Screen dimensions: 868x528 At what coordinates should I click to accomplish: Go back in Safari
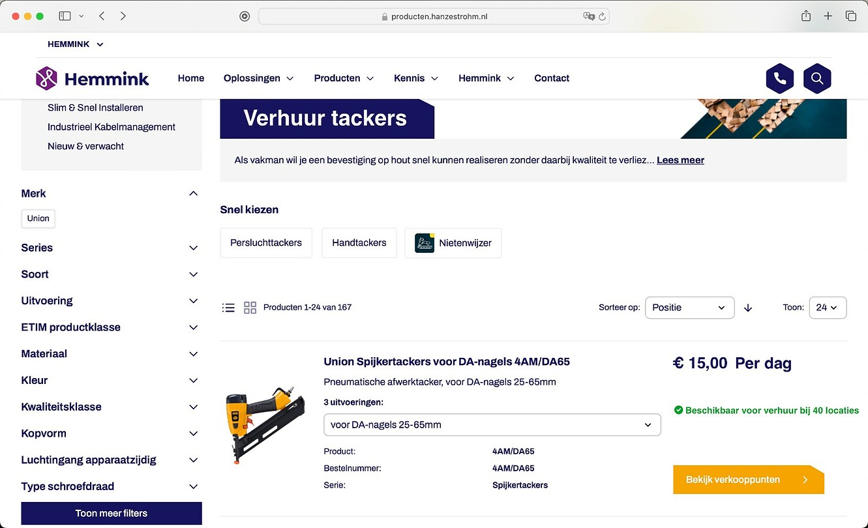[102, 16]
